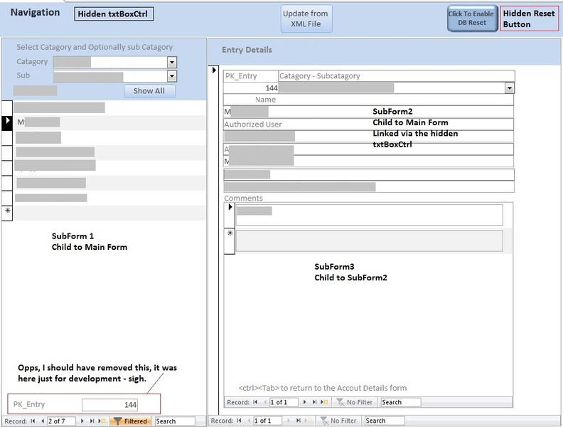Viewport: 563px width, 427px height.
Task: Go to next record in left subform navigator
Action: (82, 421)
